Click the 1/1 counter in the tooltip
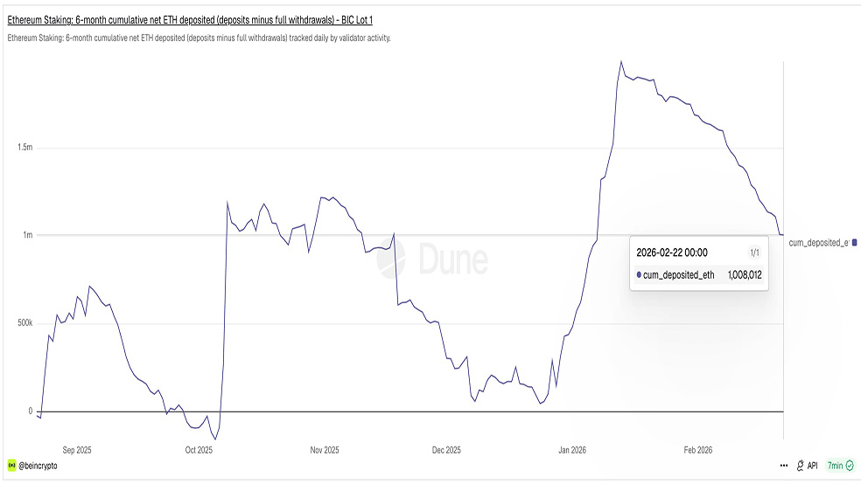The height and width of the screenshot is (484, 861). click(x=754, y=252)
